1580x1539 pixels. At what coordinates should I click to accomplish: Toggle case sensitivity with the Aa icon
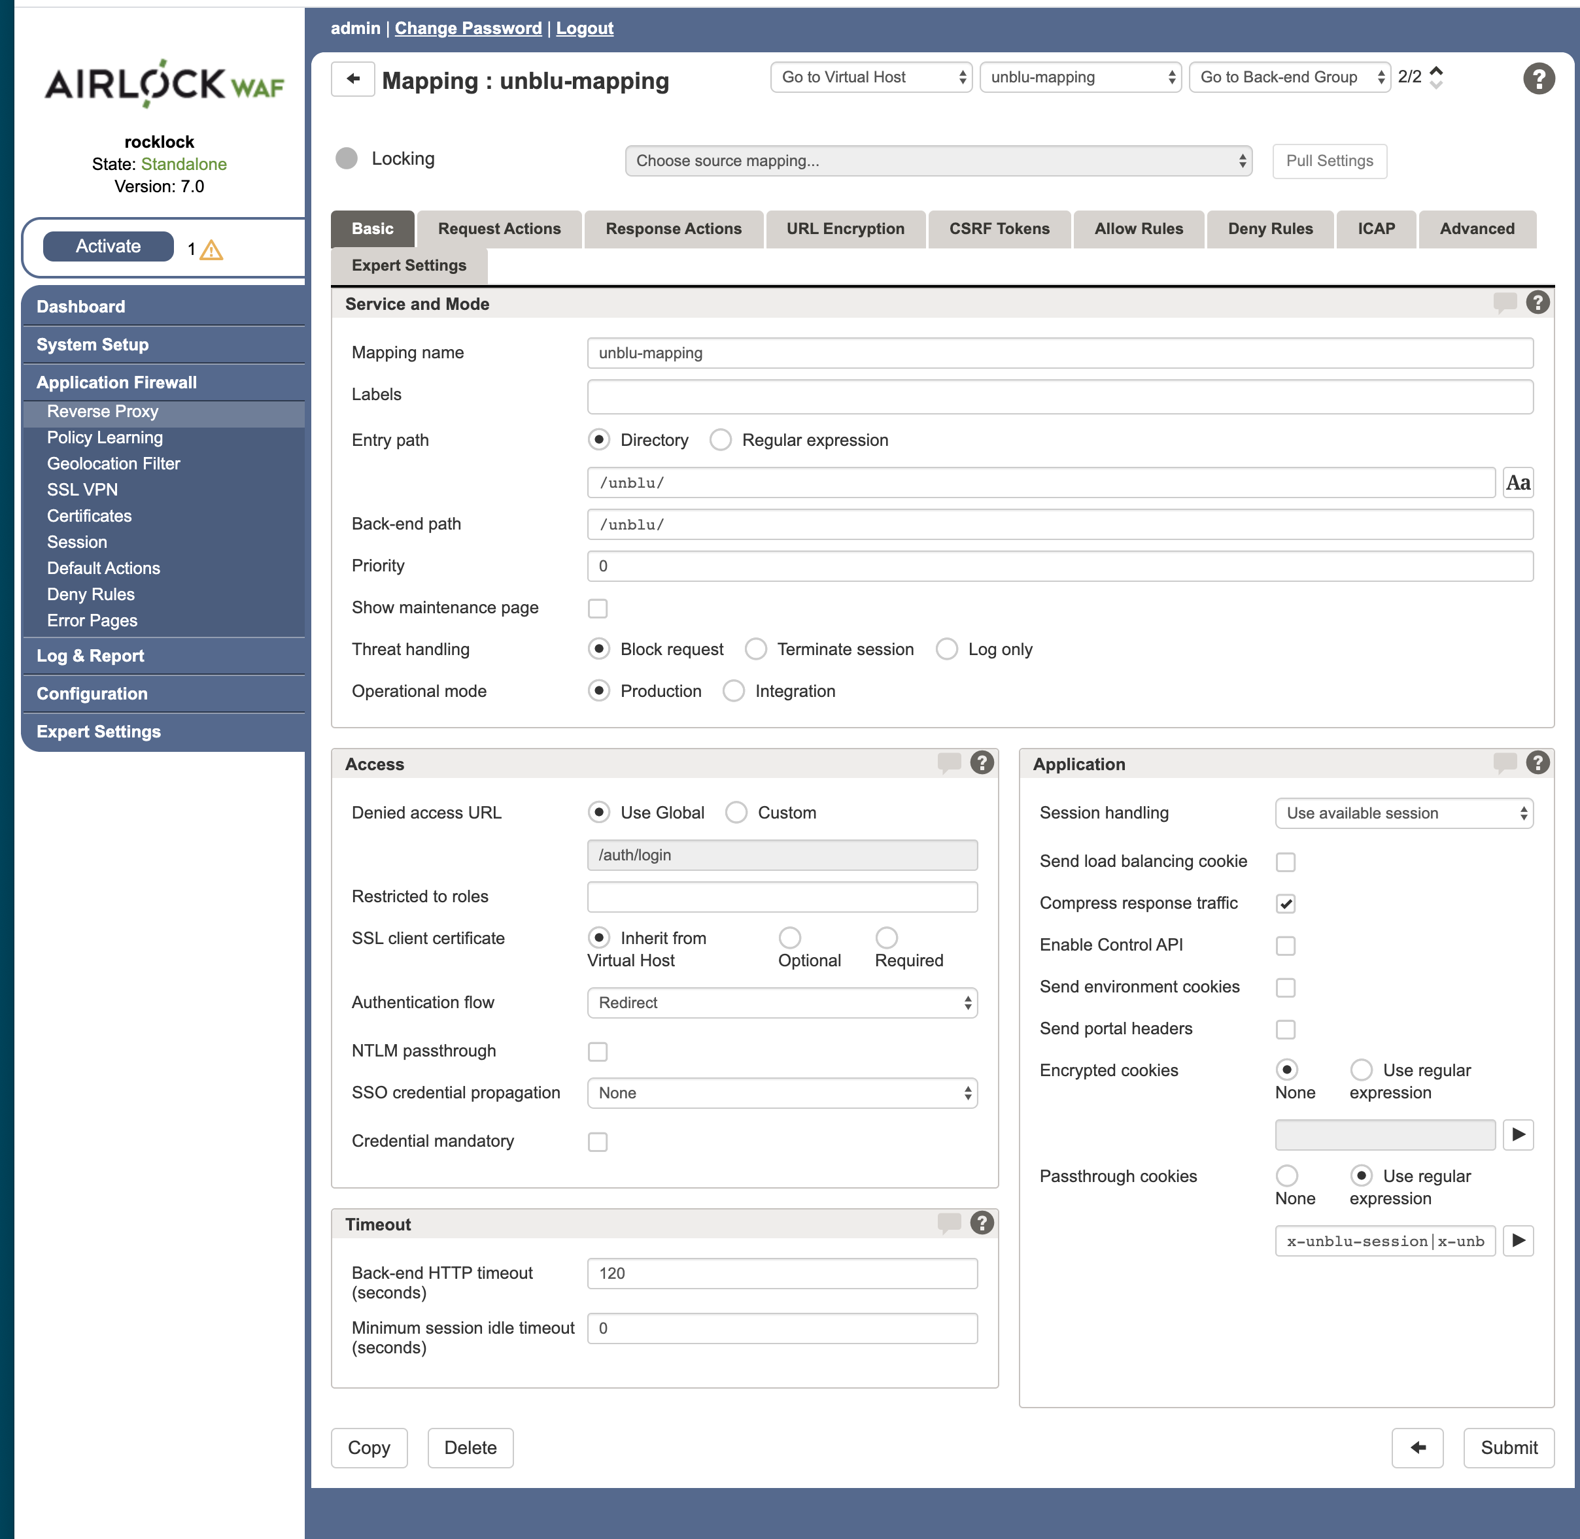click(x=1518, y=482)
